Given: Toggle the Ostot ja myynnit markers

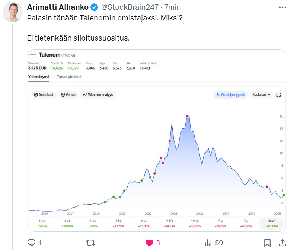Looking at the screenshot, I should coord(231,95).
